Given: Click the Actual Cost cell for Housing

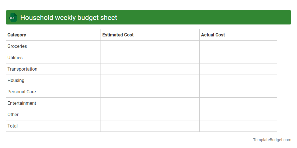Looking at the screenshot, I should (238, 81).
